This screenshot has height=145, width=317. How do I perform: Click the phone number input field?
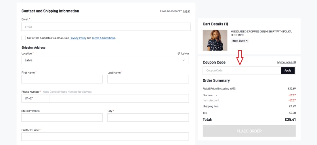click(x=119, y=98)
